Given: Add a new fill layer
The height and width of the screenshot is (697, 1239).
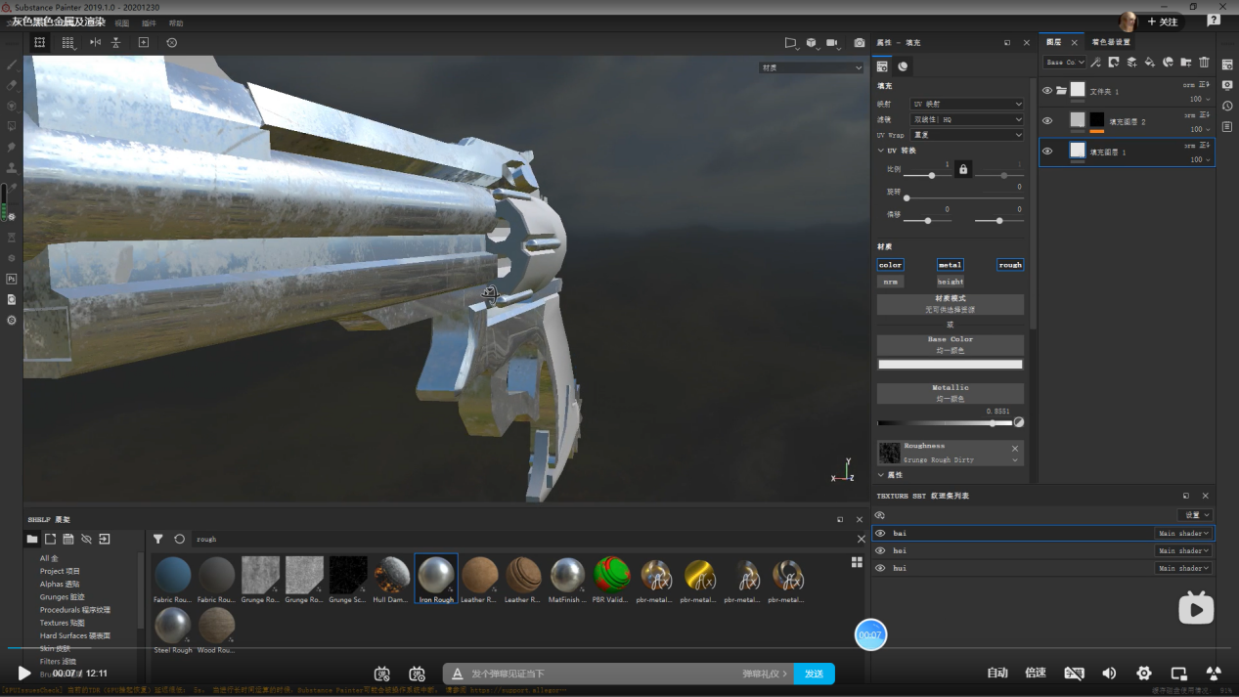Looking at the screenshot, I should [1150, 63].
